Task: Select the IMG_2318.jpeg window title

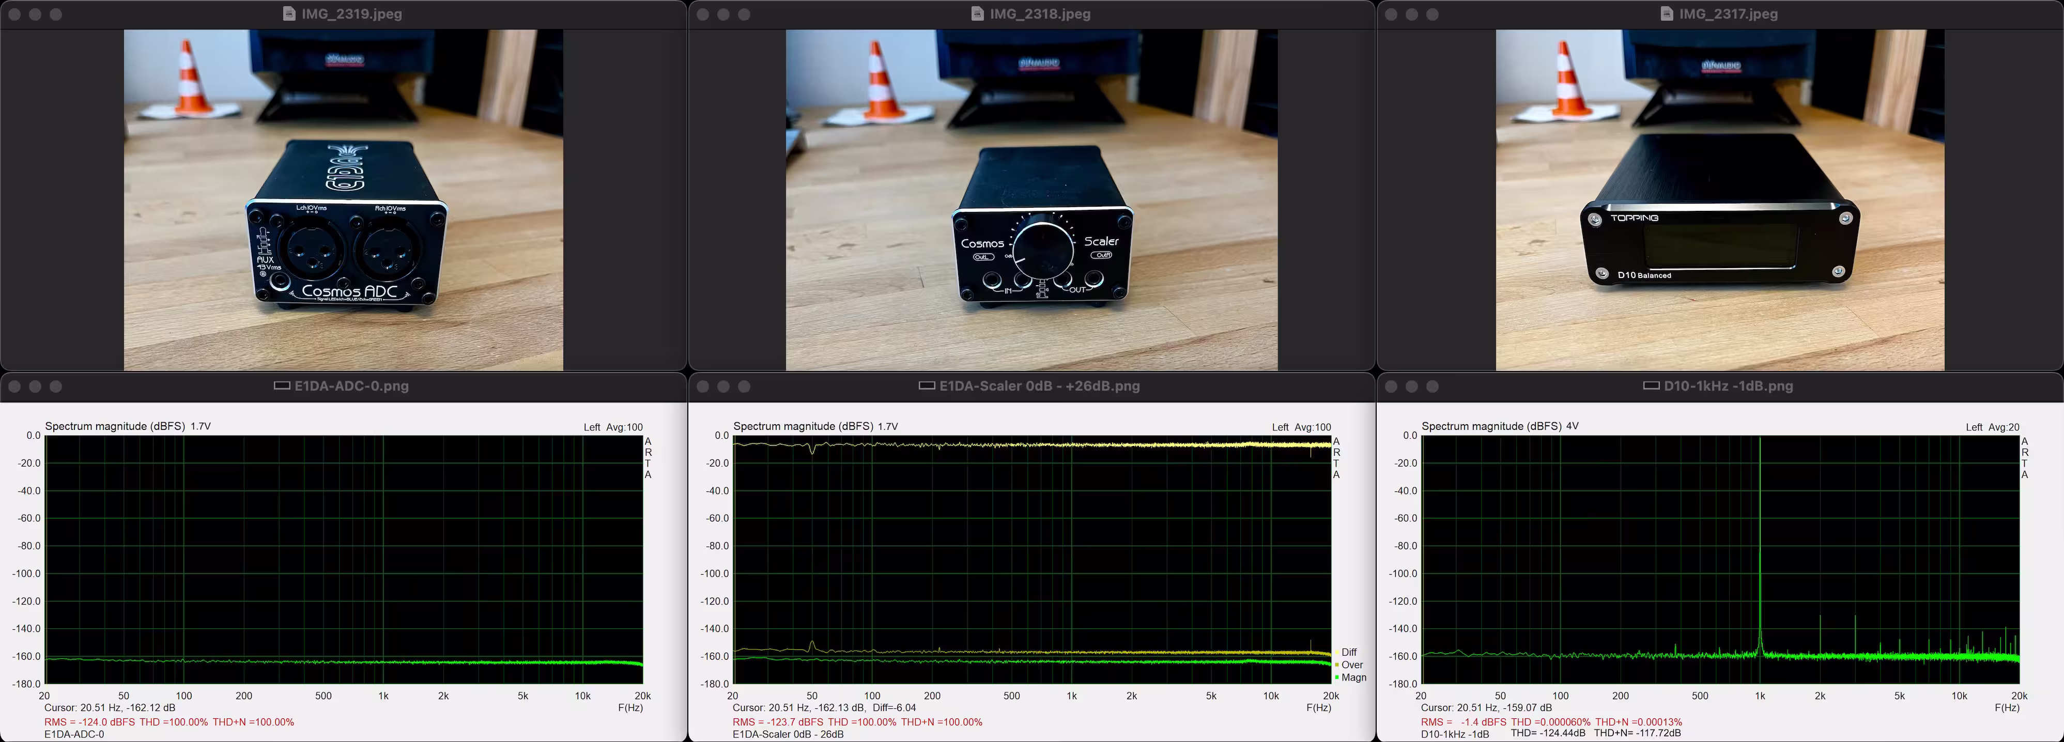Action: (1040, 13)
